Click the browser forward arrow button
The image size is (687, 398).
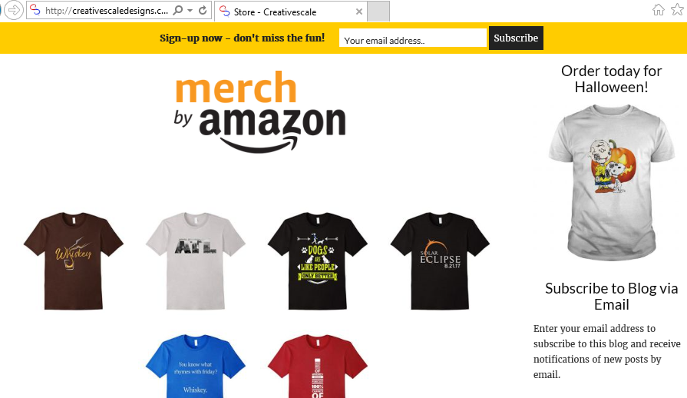coord(14,10)
